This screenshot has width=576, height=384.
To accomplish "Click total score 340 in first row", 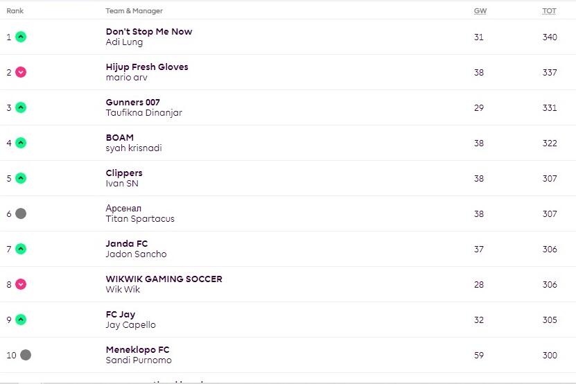I will click(x=550, y=37).
